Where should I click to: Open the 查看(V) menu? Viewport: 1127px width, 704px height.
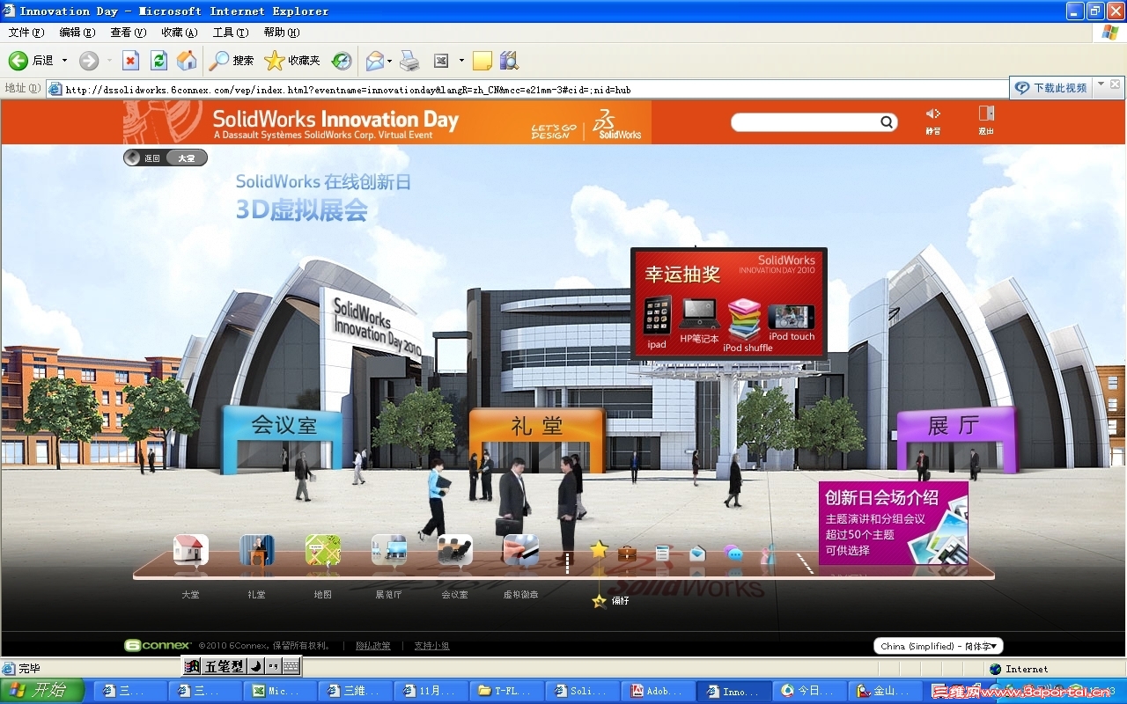(128, 33)
